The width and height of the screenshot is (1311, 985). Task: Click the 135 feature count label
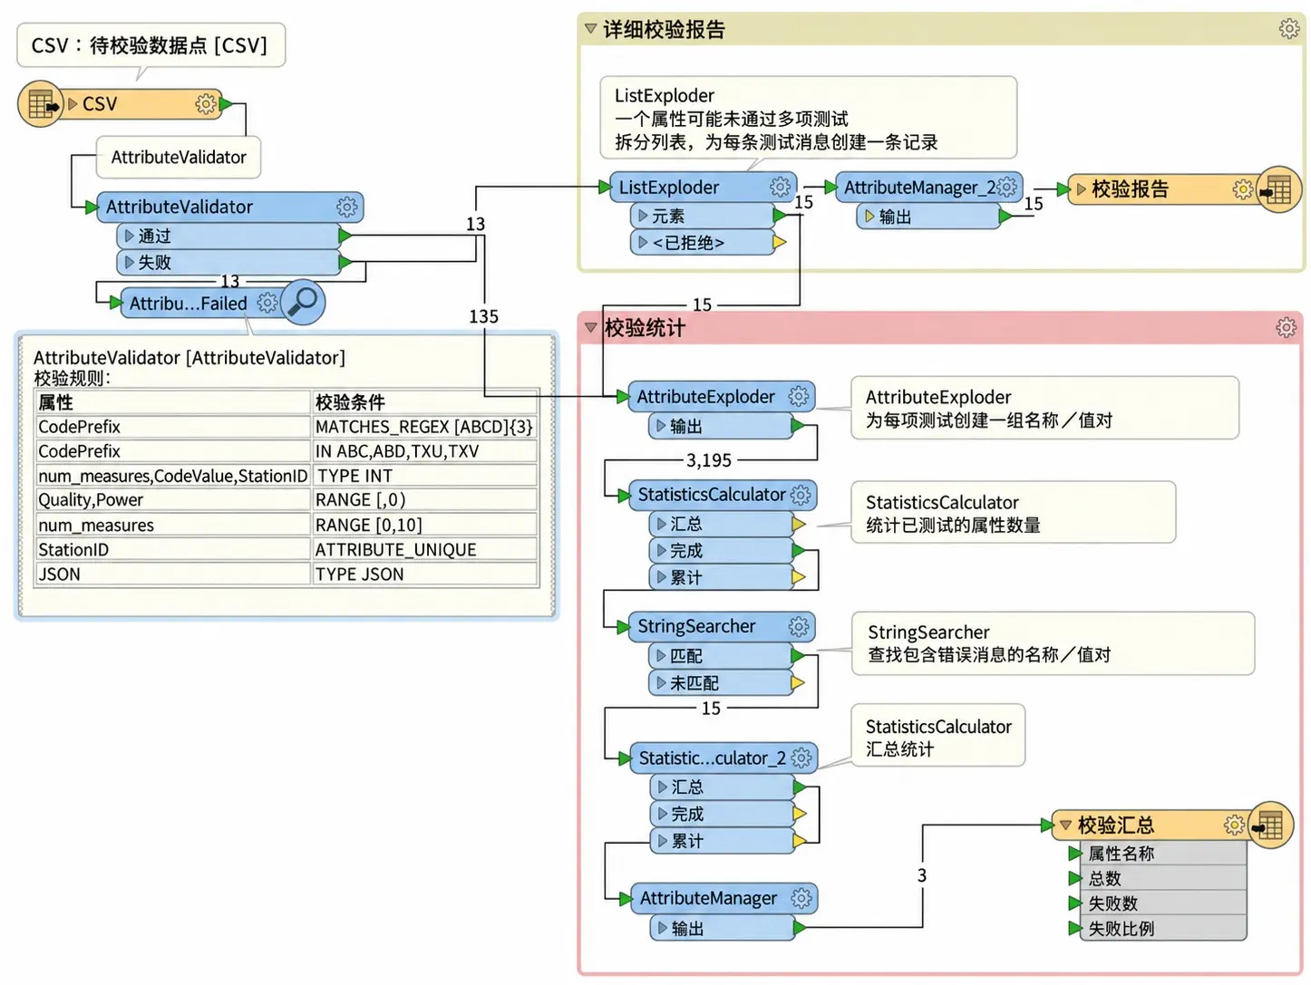[483, 316]
